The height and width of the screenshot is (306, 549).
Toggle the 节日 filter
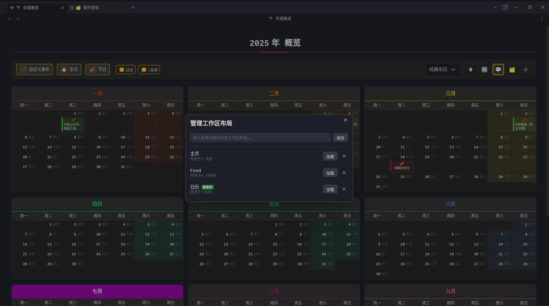click(97, 70)
